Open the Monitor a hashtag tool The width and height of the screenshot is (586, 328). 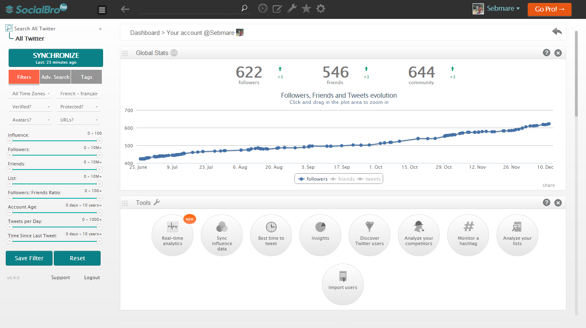coord(468,235)
